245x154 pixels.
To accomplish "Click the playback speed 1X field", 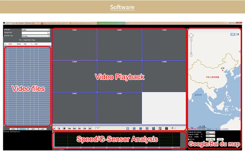I will point(98,128).
